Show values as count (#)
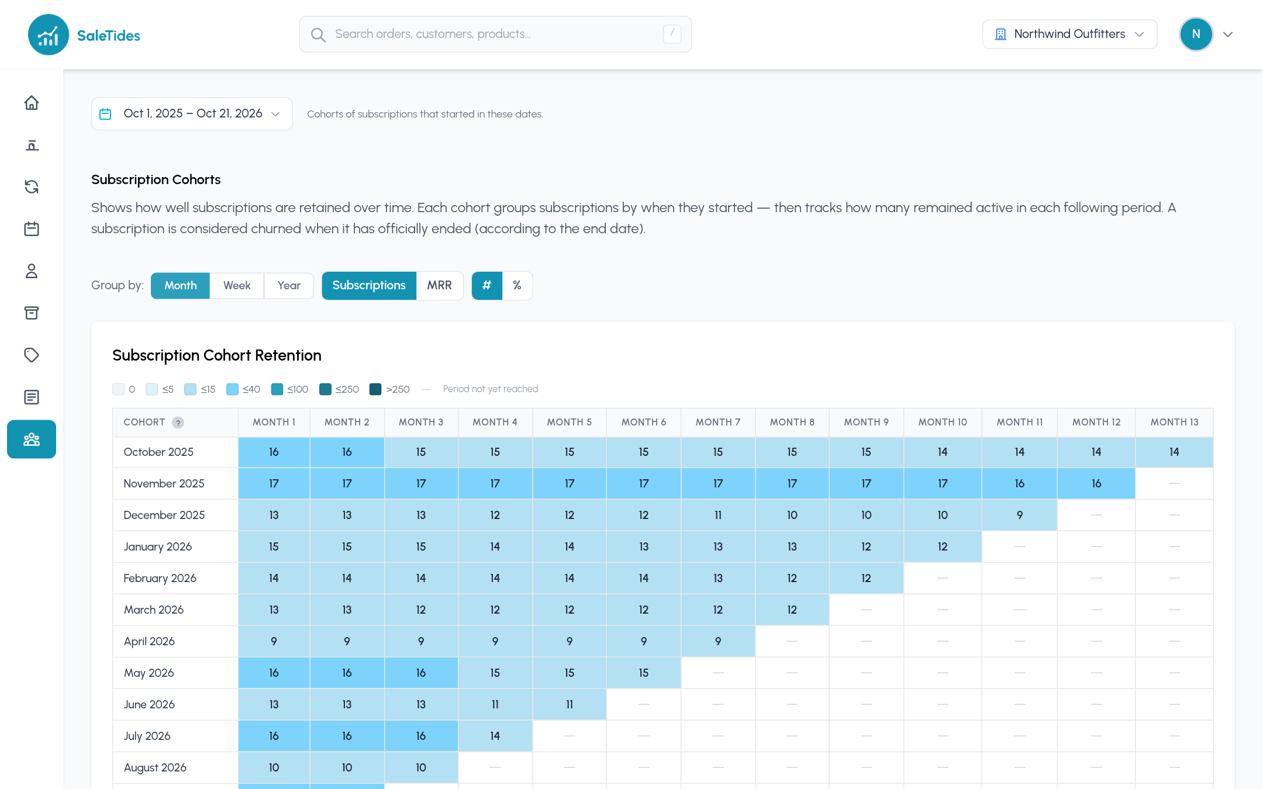Image resolution: width=1263 pixels, height=789 pixels. [486, 286]
